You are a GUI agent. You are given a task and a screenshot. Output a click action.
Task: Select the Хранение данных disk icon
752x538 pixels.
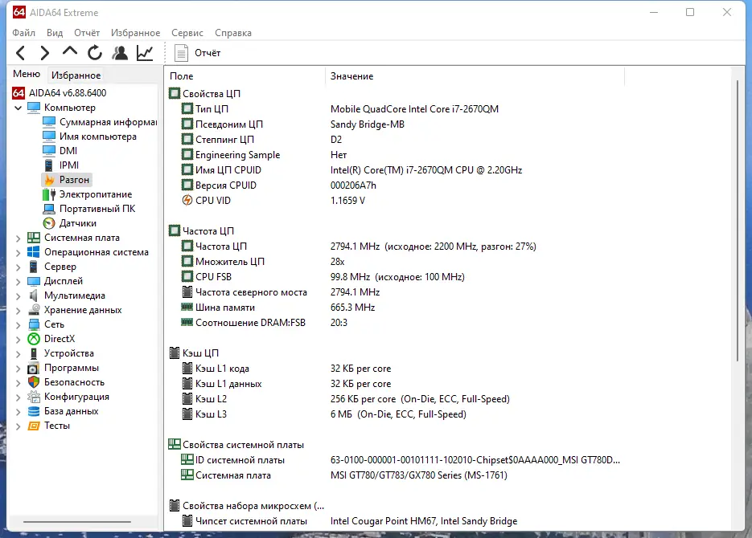pos(34,310)
